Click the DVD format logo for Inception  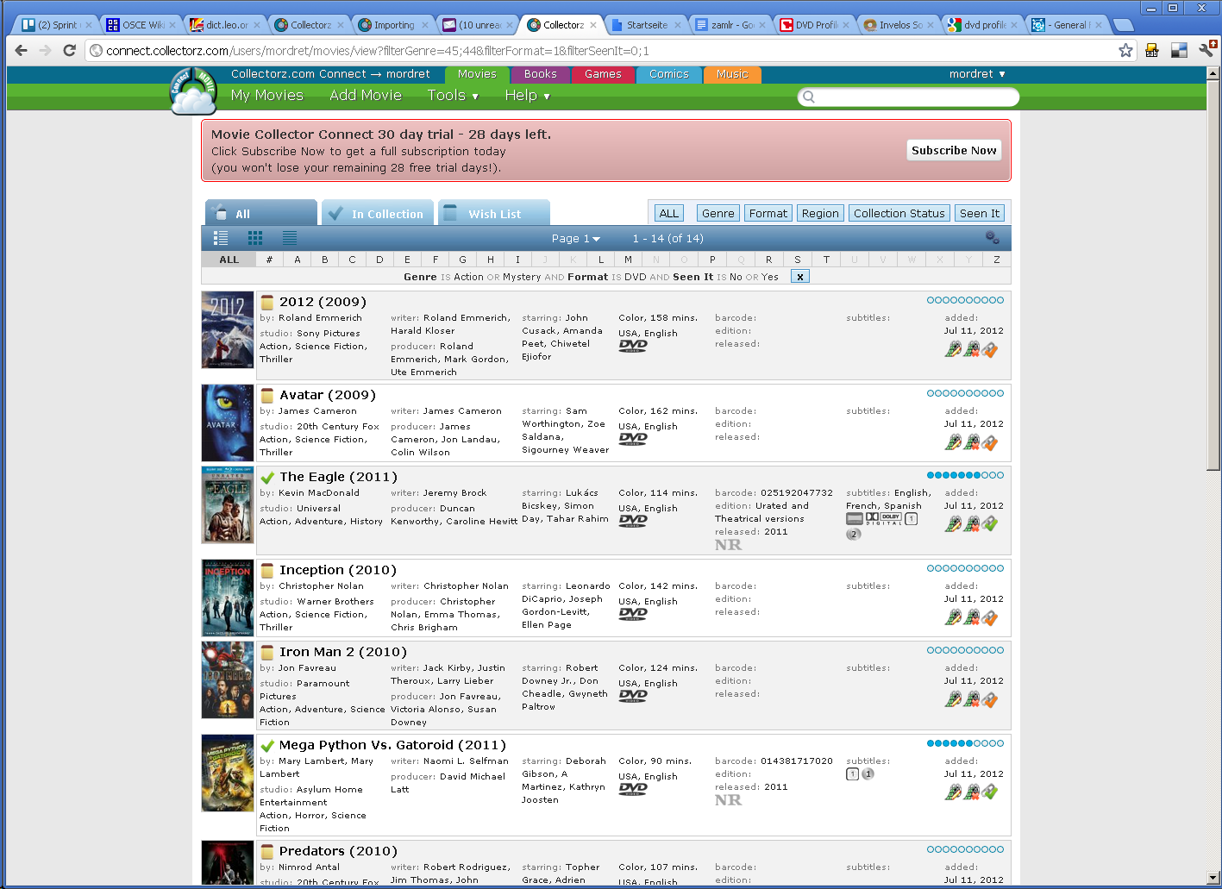(x=633, y=615)
